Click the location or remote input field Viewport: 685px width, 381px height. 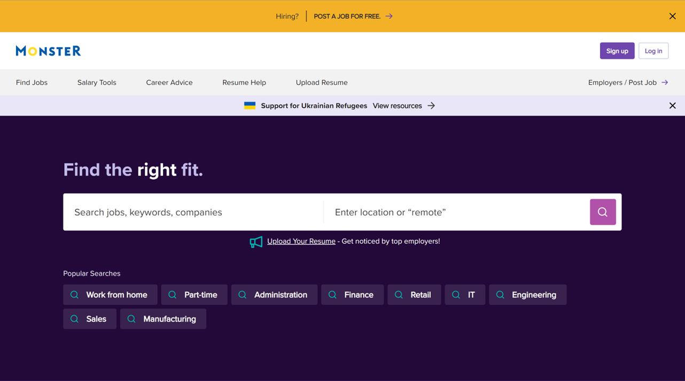coord(457,212)
